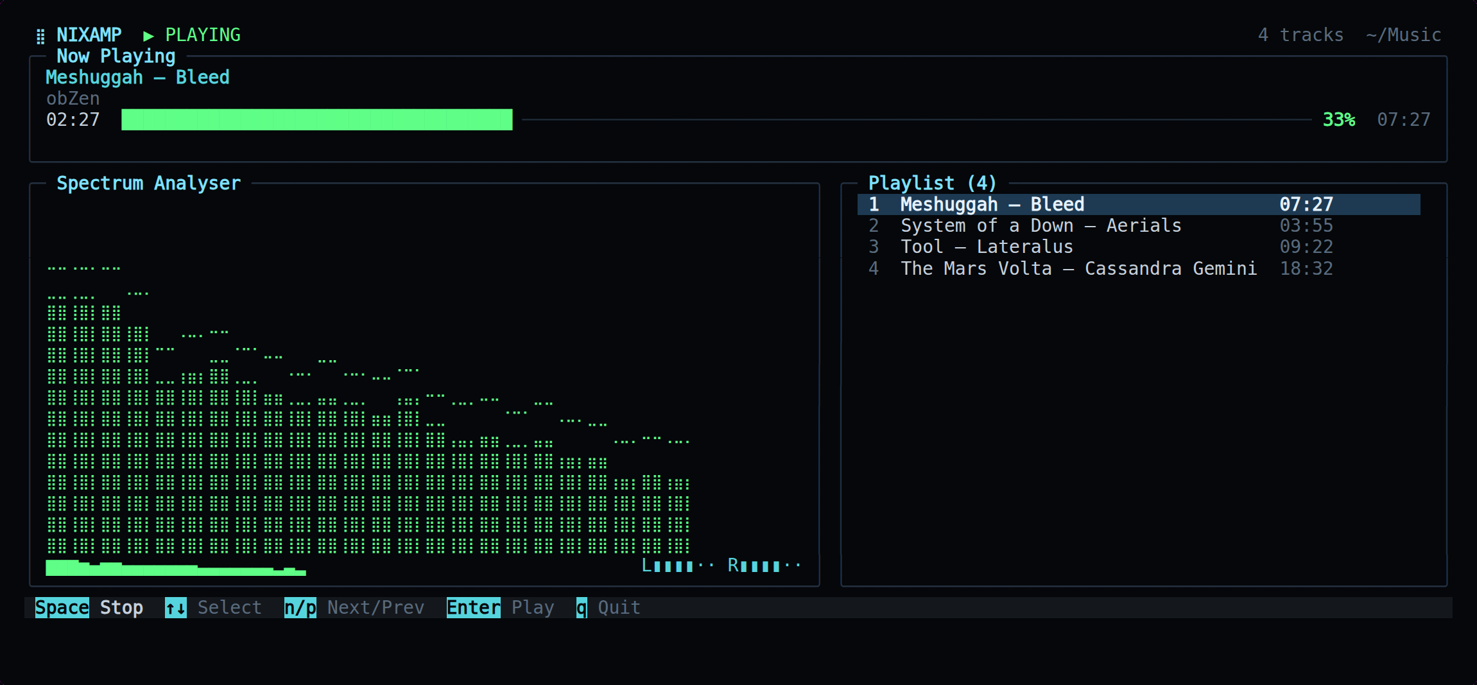
Task: Click the Select label in footer
Action: (229, 607)
